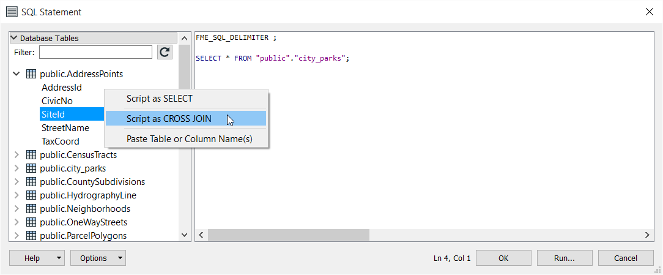Select the StreetName column
The width and height of the screenshot is (663, 275).
click(x=65, y=127)
